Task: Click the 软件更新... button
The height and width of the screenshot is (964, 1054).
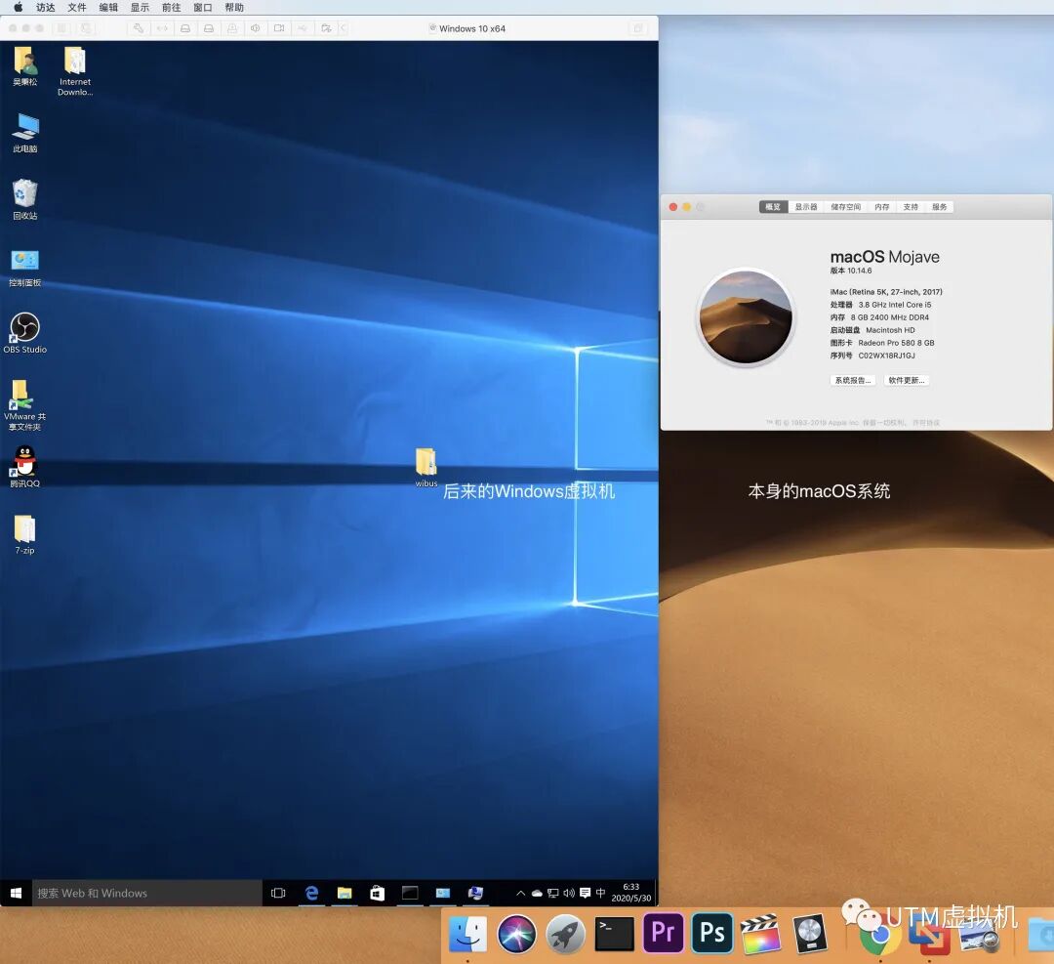Action: click(906, 380)
